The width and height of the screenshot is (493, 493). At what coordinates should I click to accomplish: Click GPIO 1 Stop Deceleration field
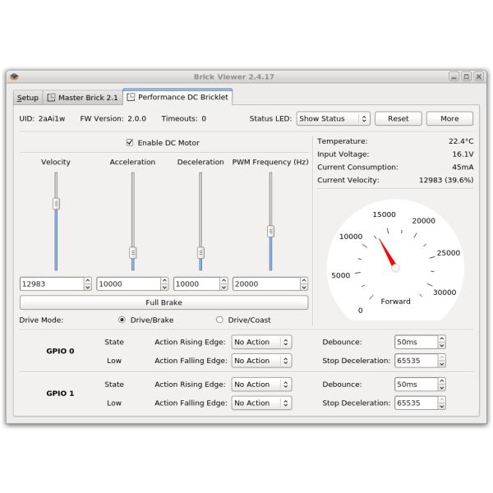point(416,403)
